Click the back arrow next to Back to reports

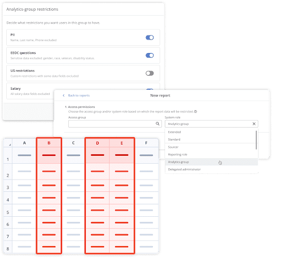point(64,95)
